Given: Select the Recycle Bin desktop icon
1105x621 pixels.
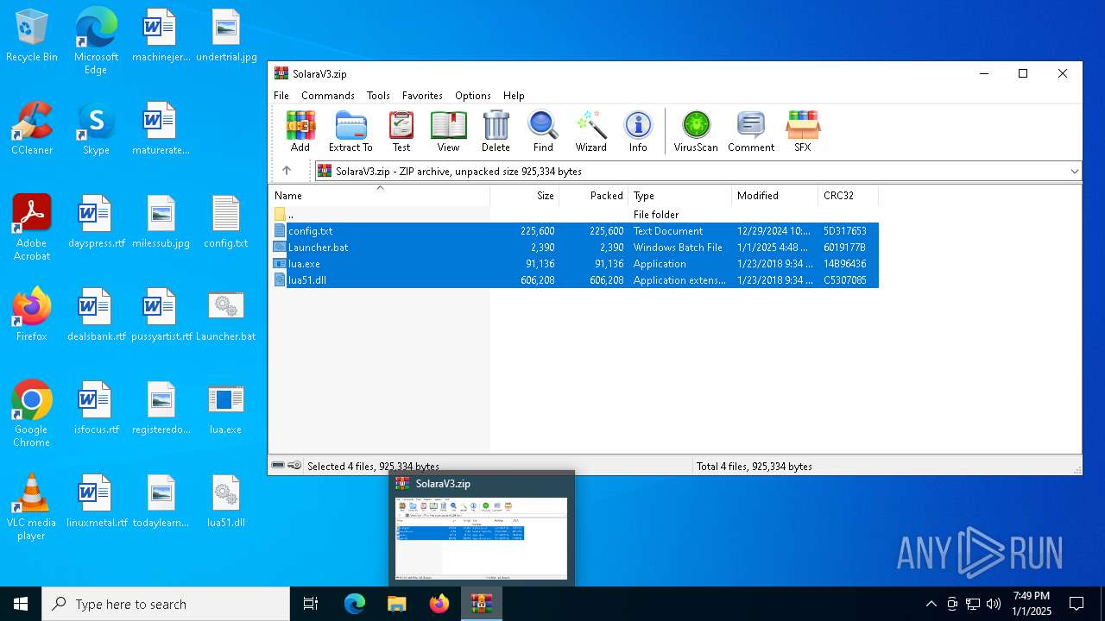Looking at the screenshot, I should 32,36.
